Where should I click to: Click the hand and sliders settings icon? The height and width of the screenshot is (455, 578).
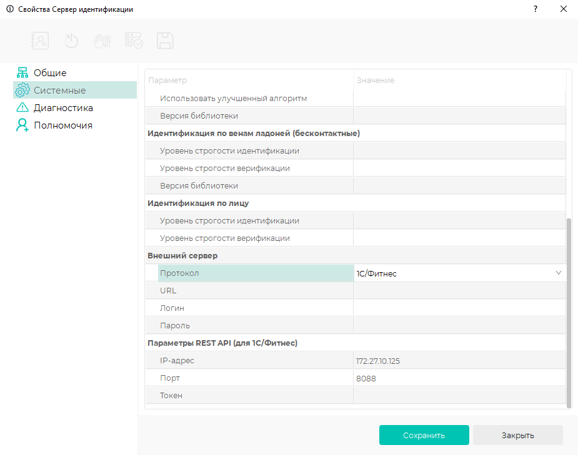102,41
